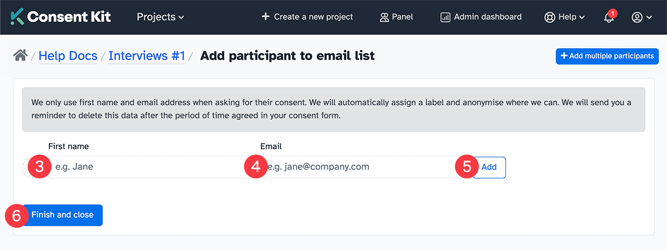Open the Panel people icon
The image size is (667, 250).
click(x=384, y=17)
